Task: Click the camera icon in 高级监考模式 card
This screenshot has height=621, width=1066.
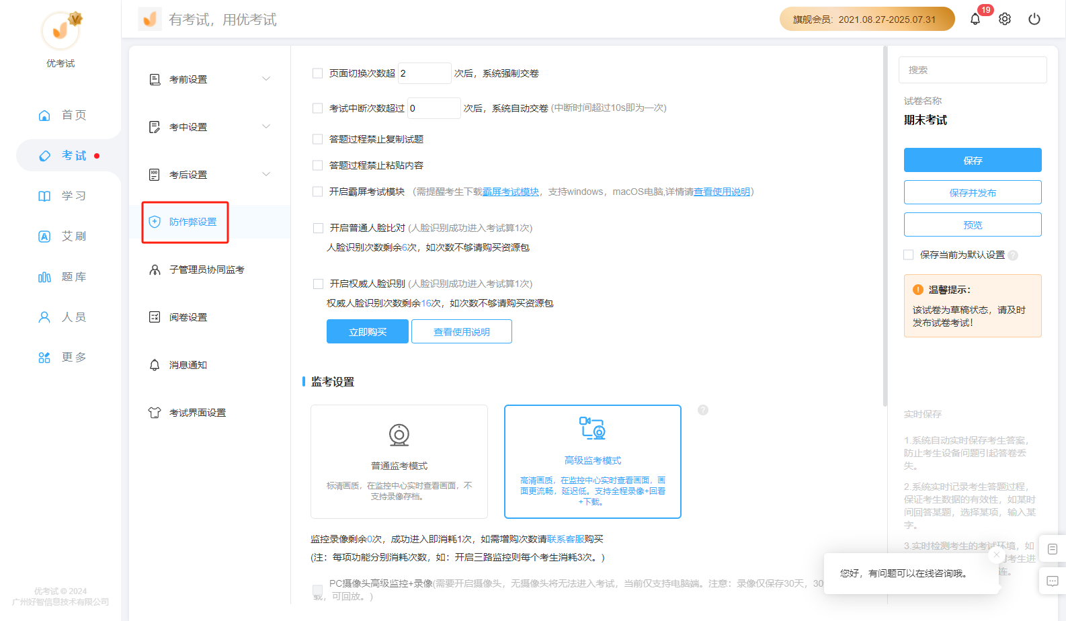Action: [593, 428]
